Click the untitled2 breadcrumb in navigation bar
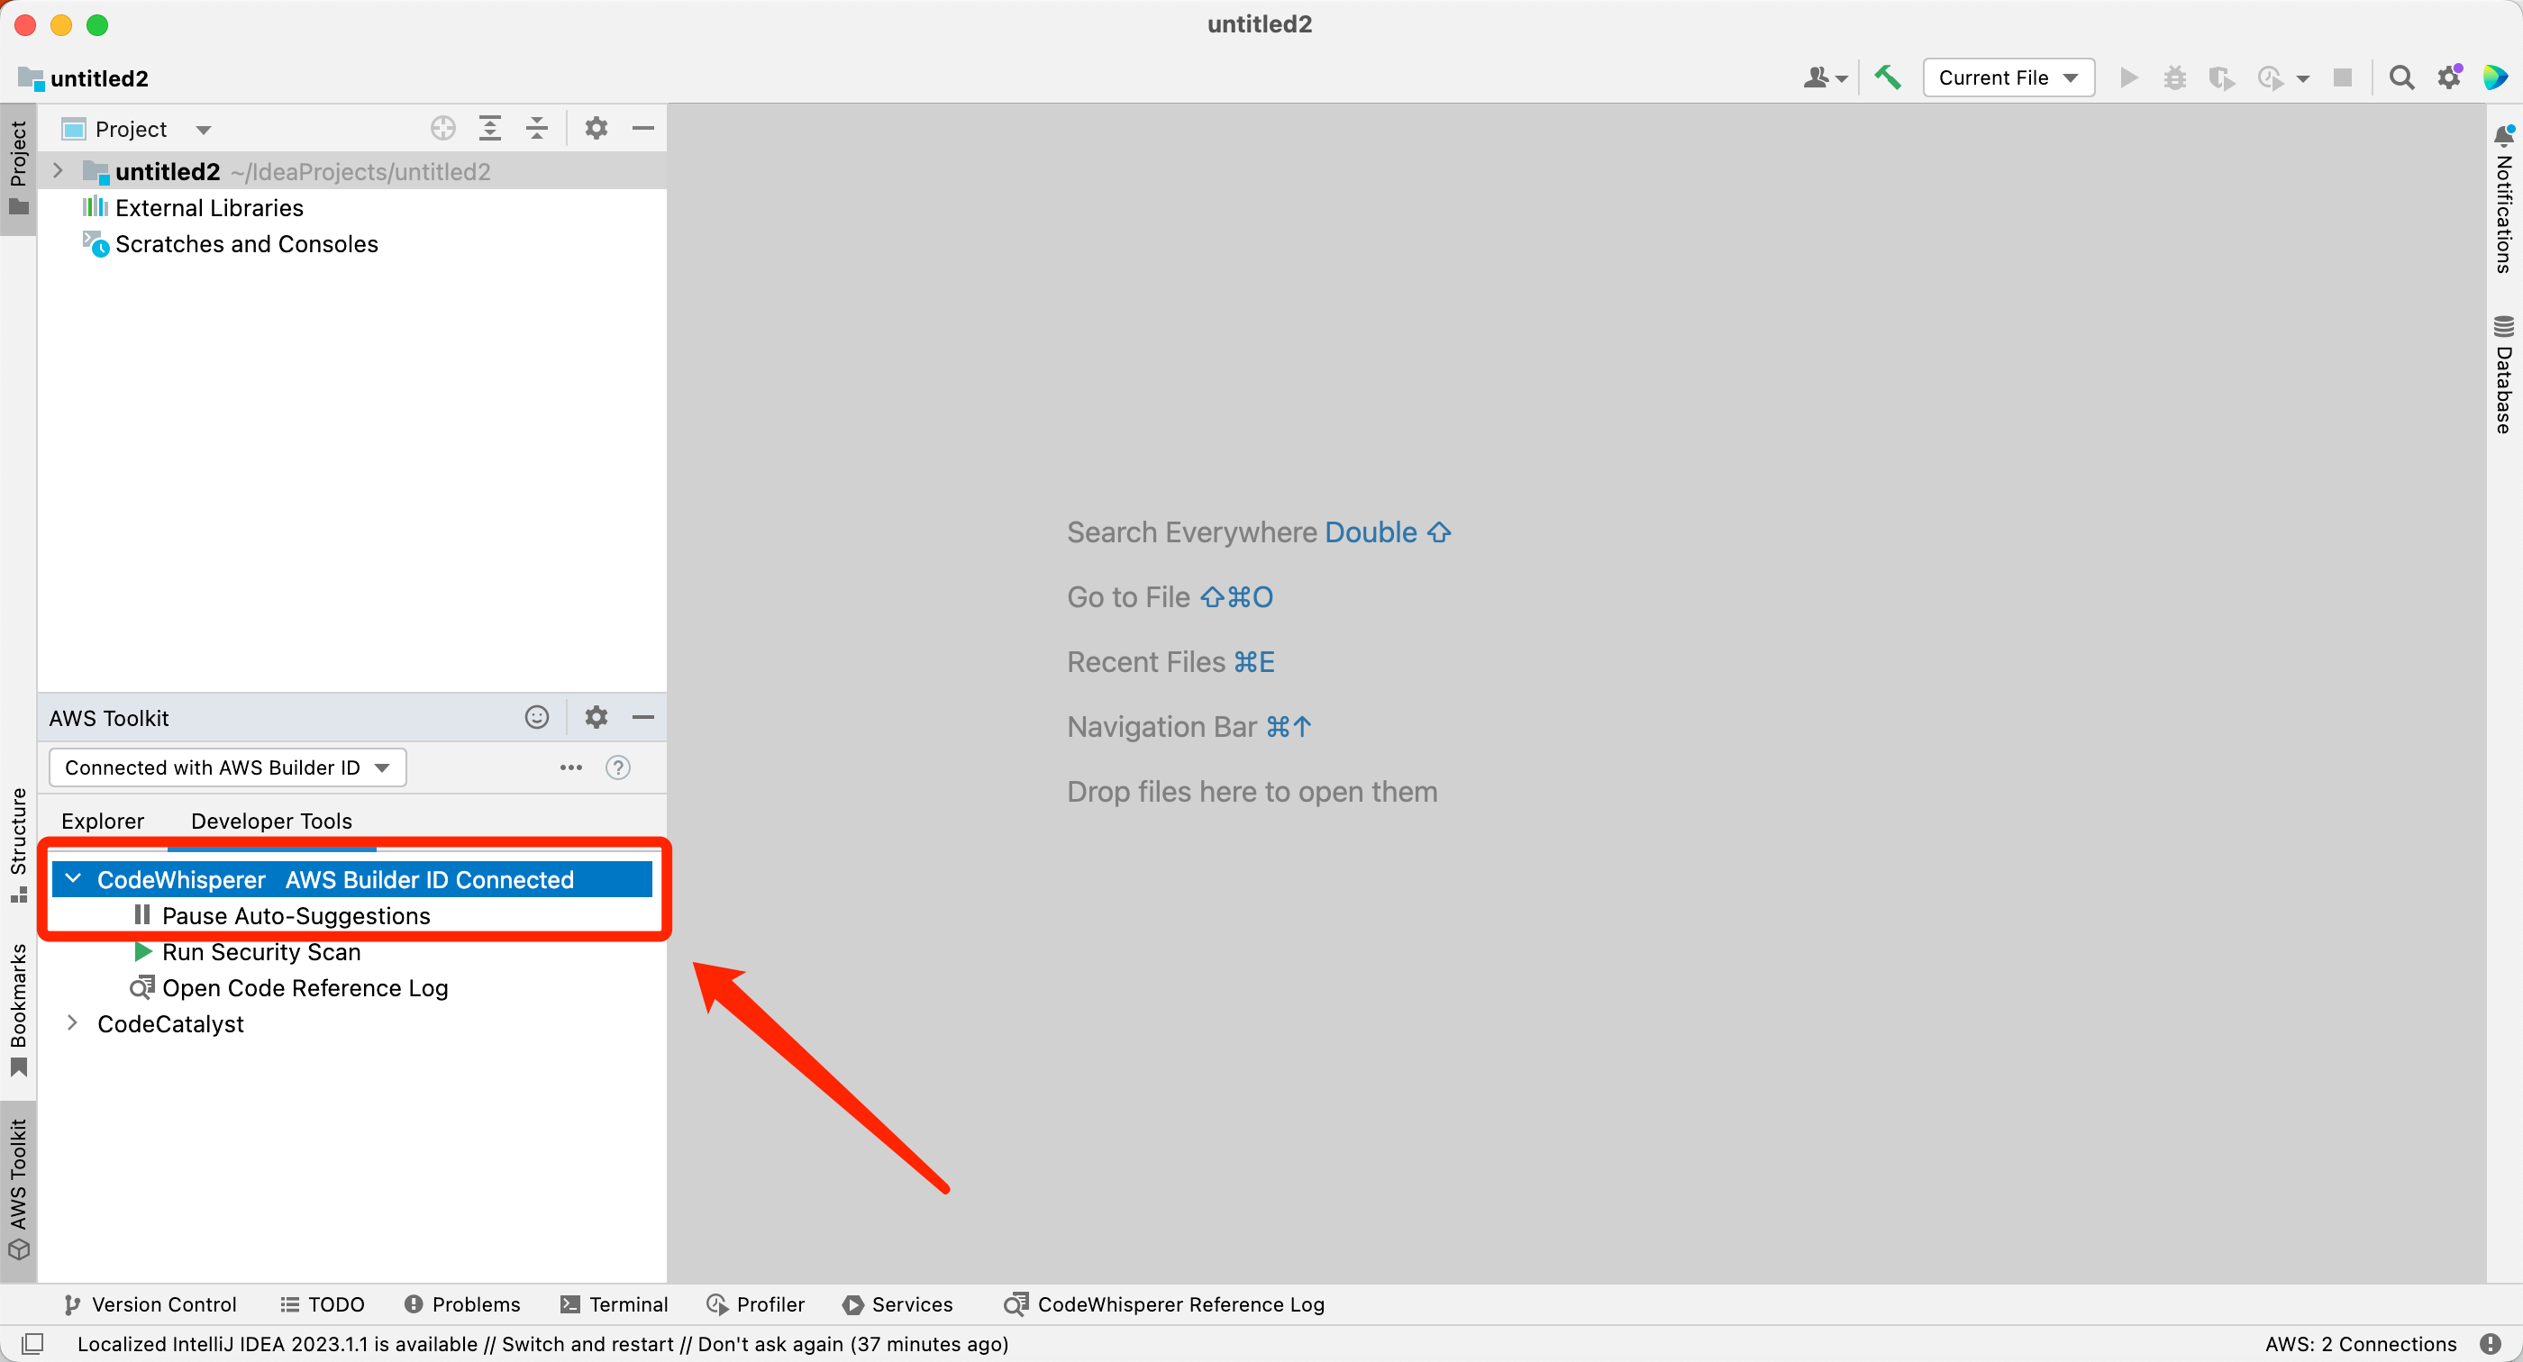 (x=84, y=77)
